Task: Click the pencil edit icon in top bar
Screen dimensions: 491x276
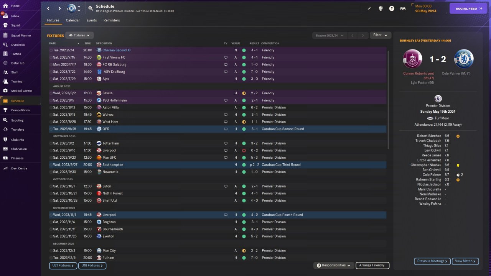Action: [x=369, y=8]
